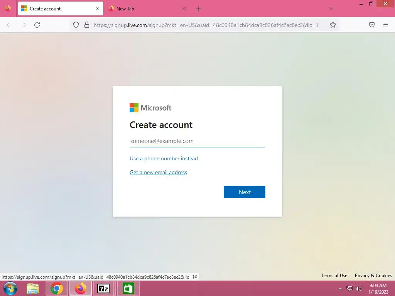Click Get a new email address link
395x296 pixels.
(x=158, y=172)
